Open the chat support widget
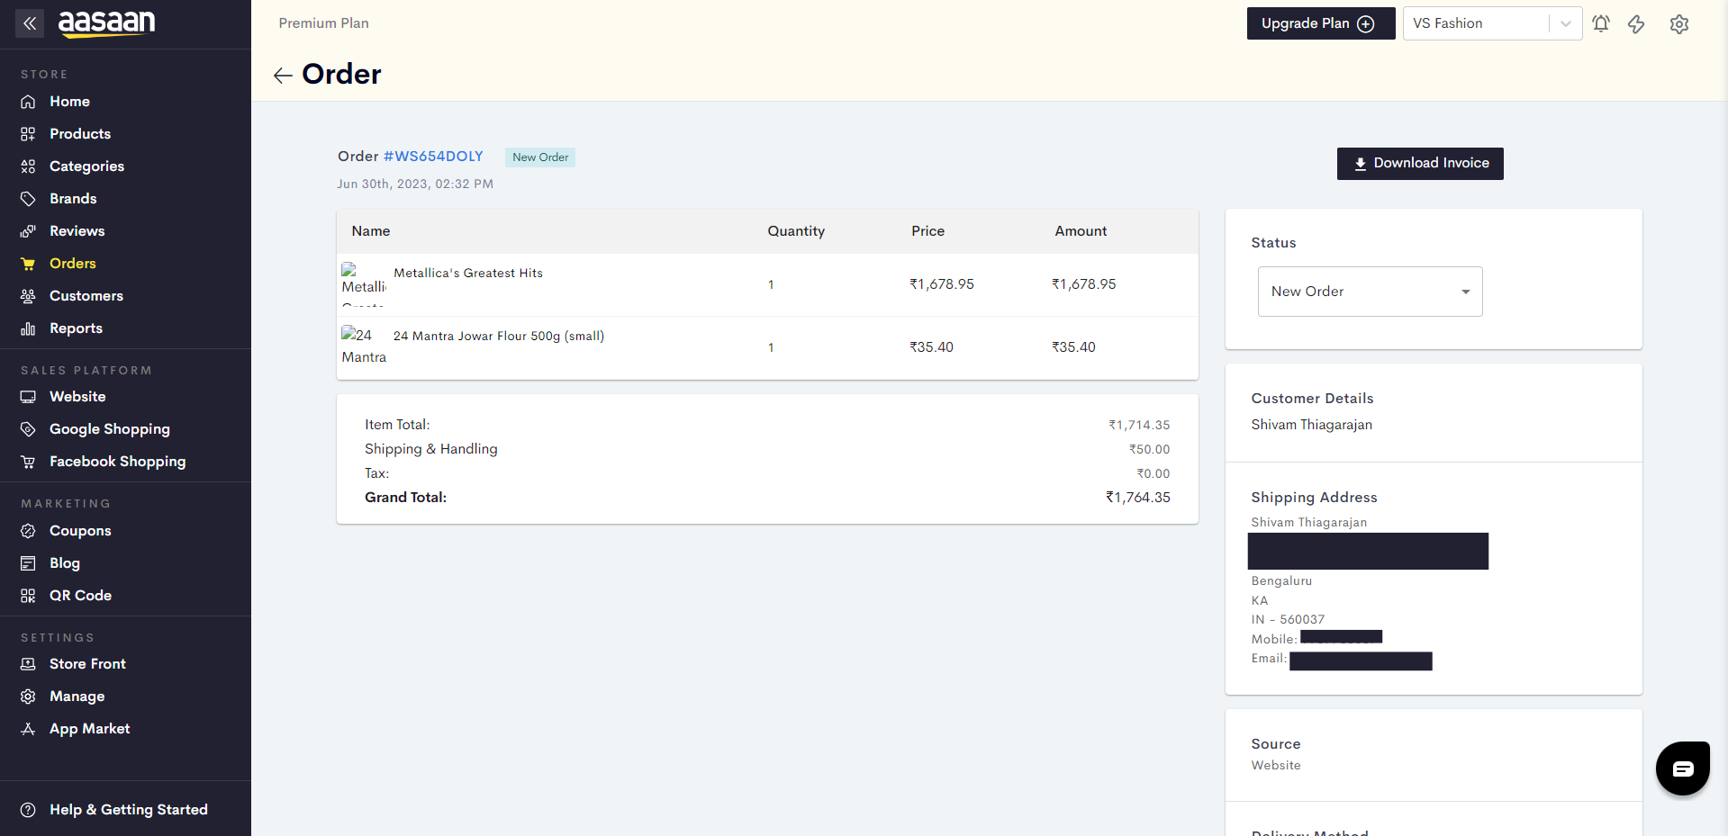Viewport: 1728px width, 836px height. click(x=1683, y=769)
